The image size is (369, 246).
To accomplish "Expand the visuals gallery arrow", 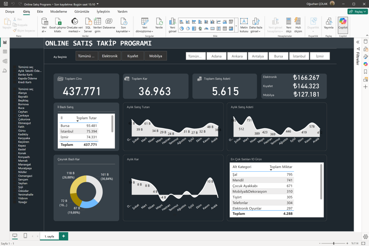I will 236,26.
